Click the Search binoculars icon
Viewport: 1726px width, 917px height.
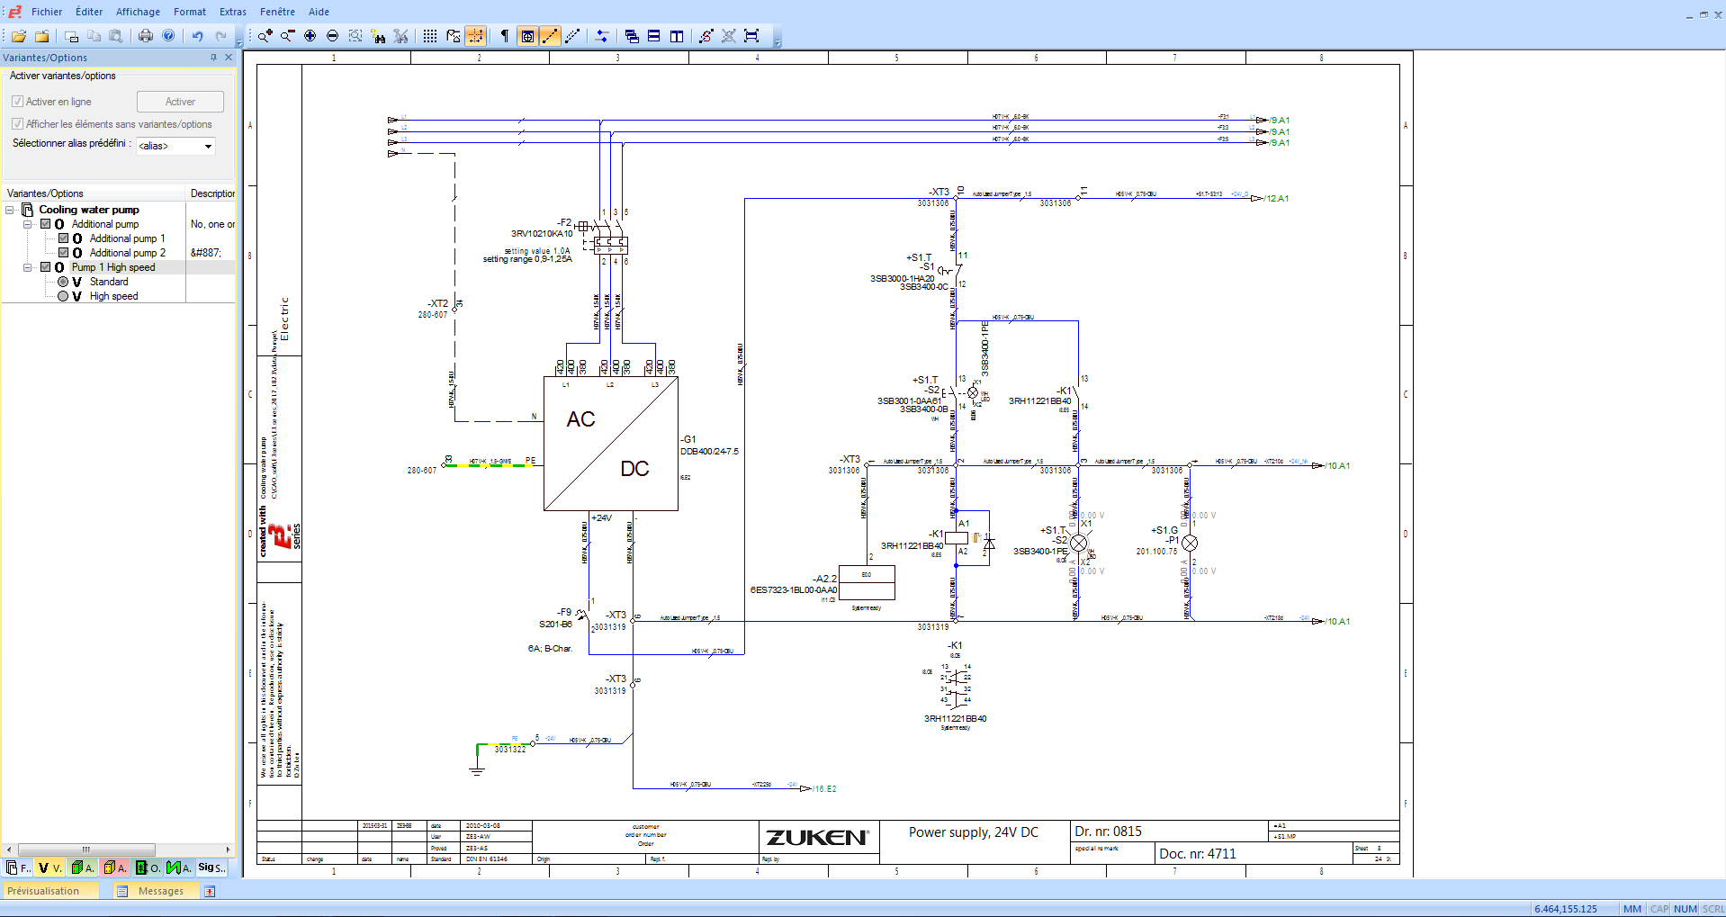tap(379, 36)
